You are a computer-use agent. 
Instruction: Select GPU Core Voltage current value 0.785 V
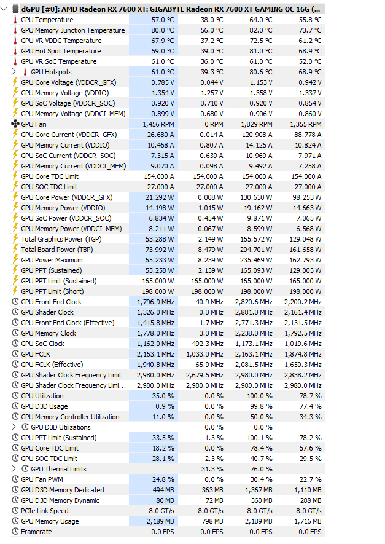point(163,82)
